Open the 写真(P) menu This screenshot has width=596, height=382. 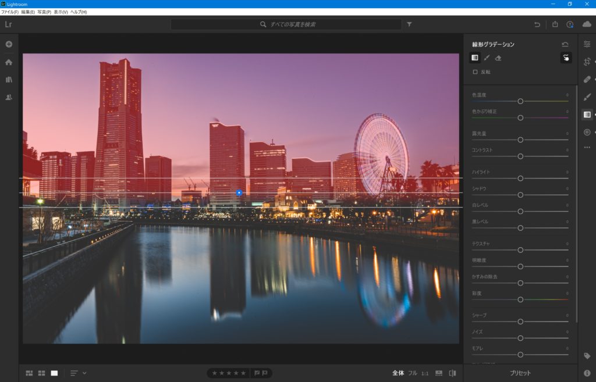44,12
